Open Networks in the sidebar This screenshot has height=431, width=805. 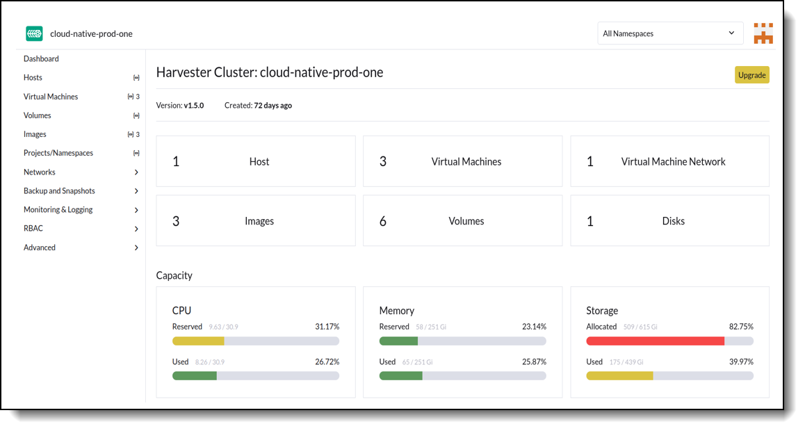coord(40,172)
